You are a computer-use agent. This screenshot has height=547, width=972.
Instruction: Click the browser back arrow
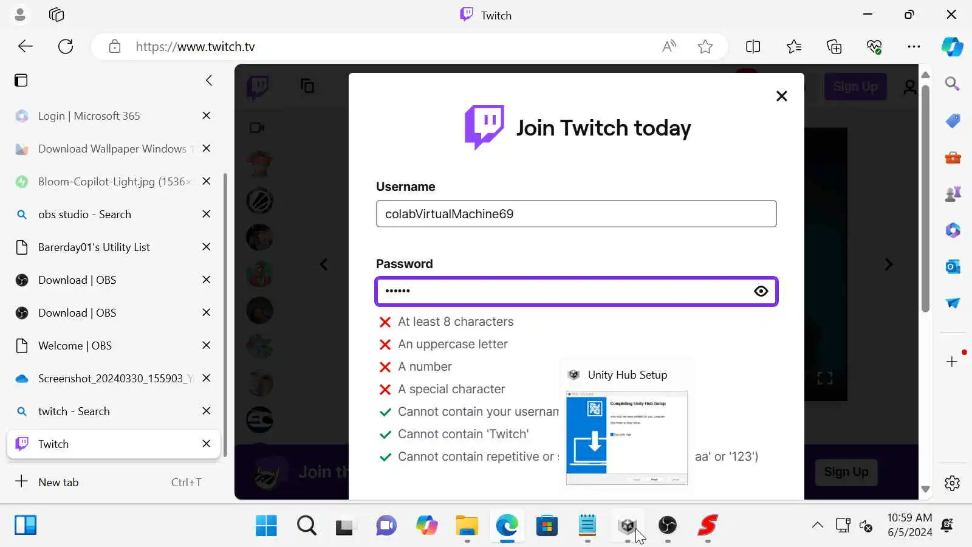coord(26,46)
